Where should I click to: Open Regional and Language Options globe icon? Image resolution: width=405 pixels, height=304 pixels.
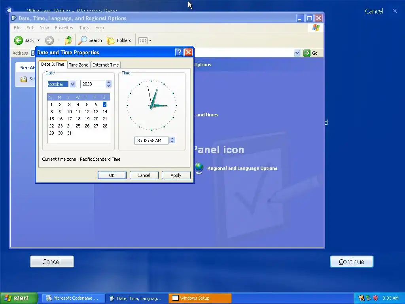coord(199,168)
